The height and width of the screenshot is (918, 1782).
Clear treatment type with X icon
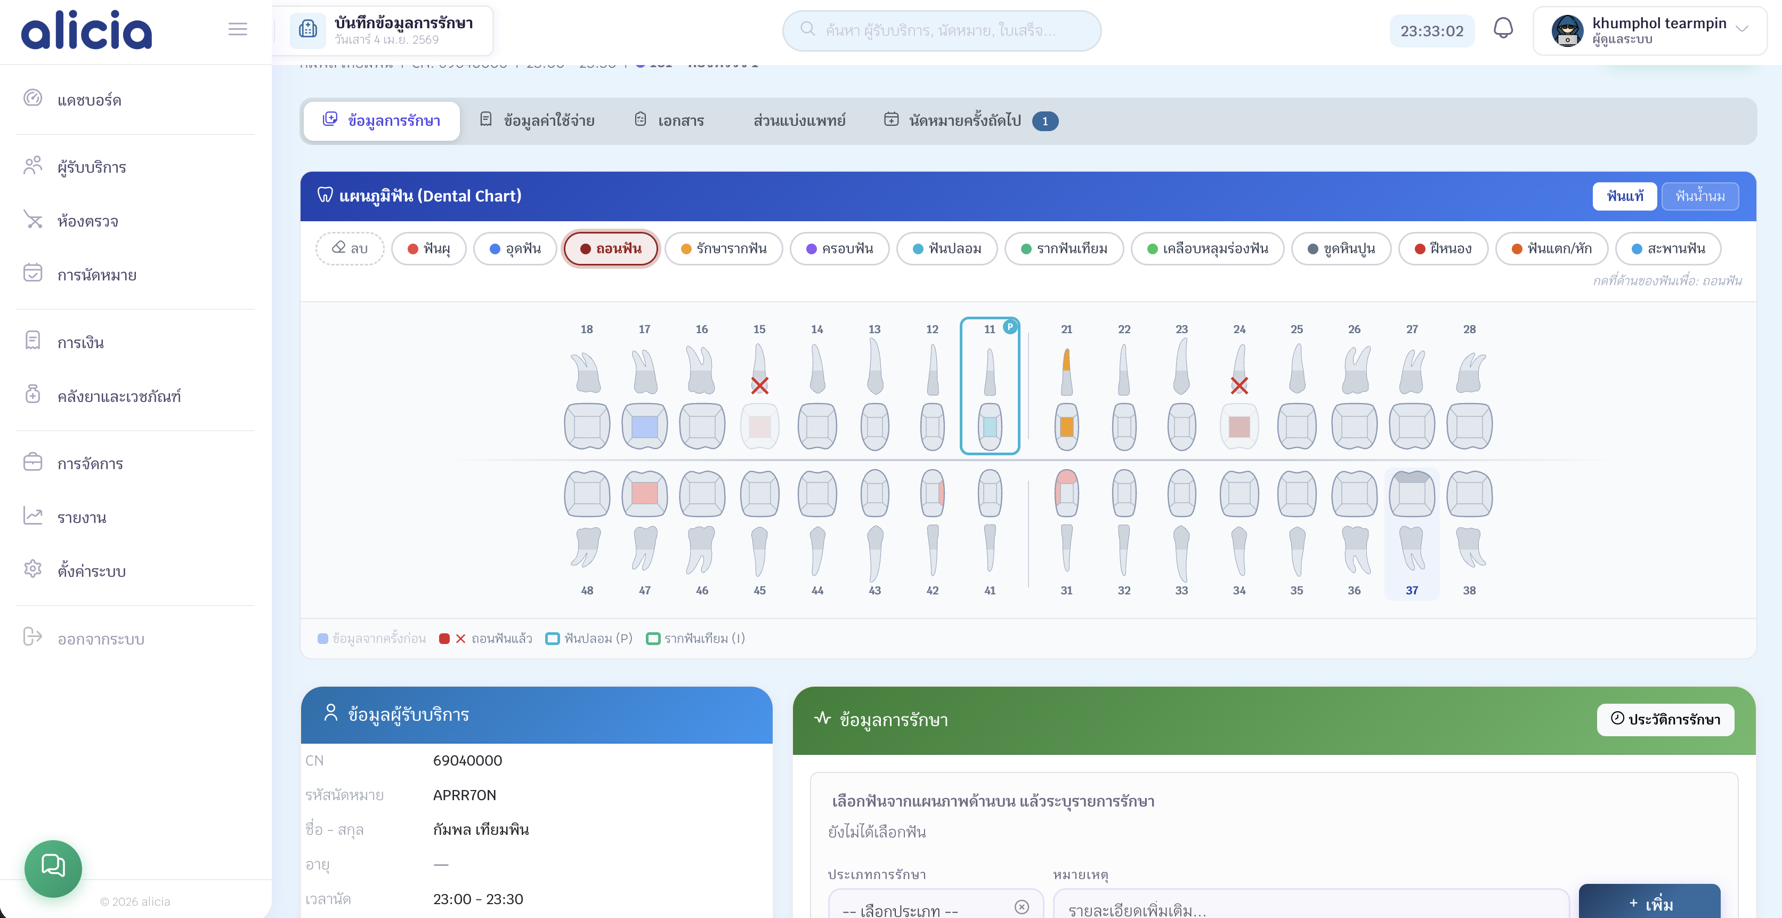coord(1021,906)
